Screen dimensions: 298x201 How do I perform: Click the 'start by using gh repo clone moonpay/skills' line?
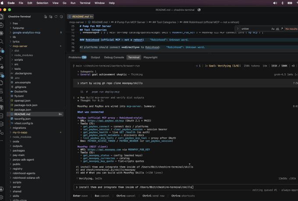111,83
